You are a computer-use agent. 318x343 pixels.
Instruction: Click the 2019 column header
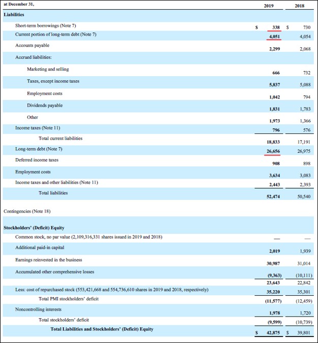(x=269, y=6)
